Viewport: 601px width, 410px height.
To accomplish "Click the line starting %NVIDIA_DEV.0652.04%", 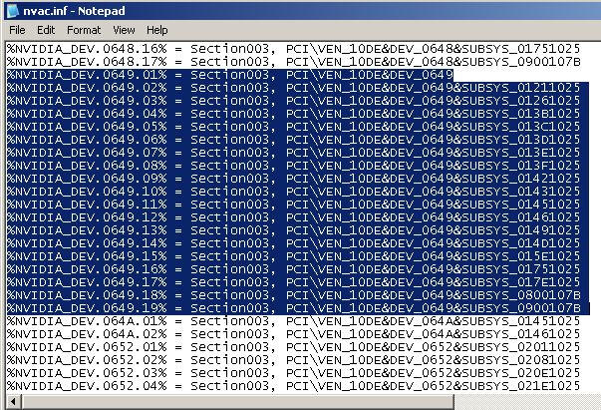I will [294, 386].
